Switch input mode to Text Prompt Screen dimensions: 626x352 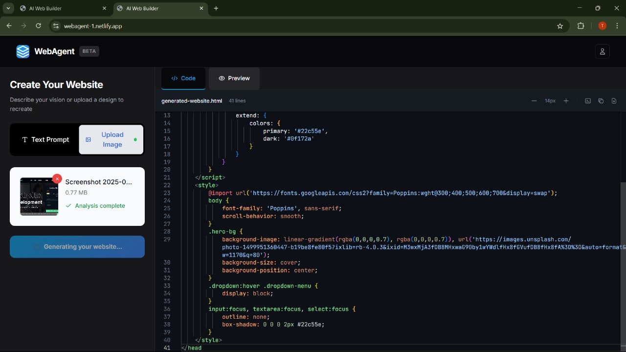click(x=45, y=140)
